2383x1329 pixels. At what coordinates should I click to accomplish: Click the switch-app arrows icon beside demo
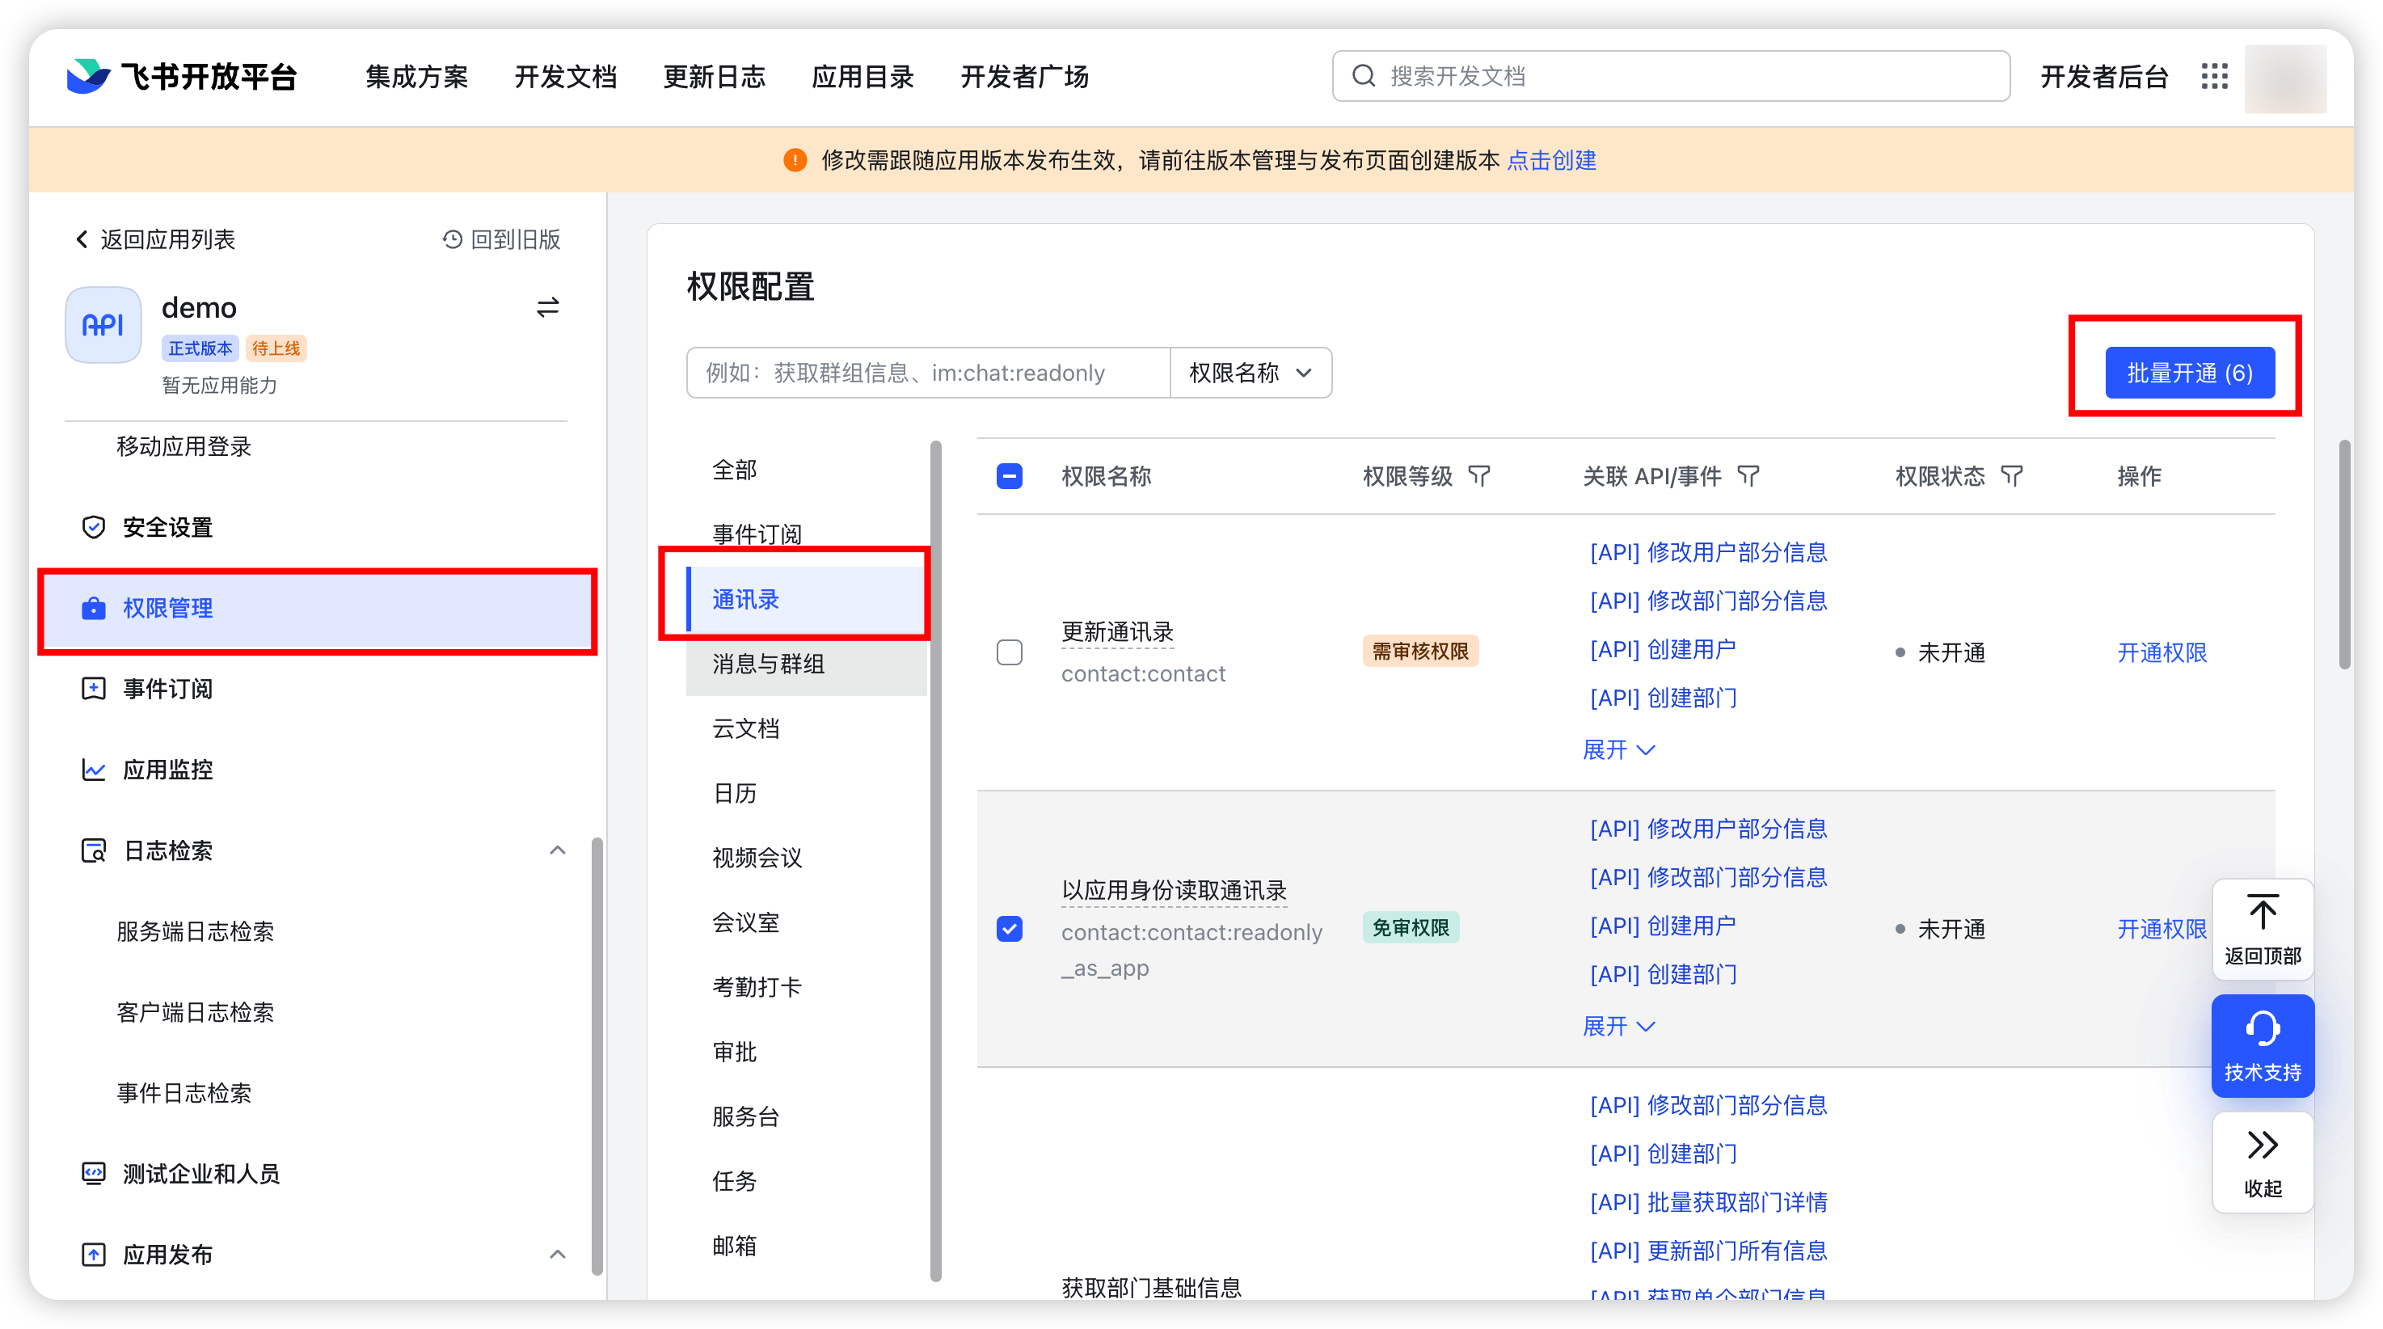pyautogui.click(x=547, y=307)
